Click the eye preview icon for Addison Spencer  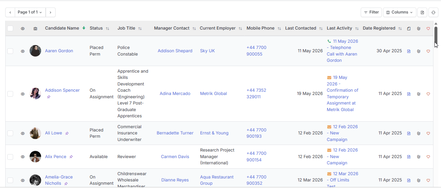[23, 94]
